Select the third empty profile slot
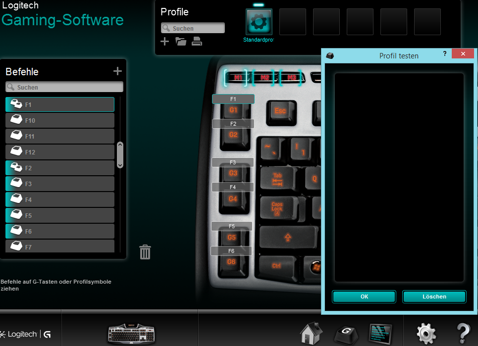478x346 pixels. 360,22
